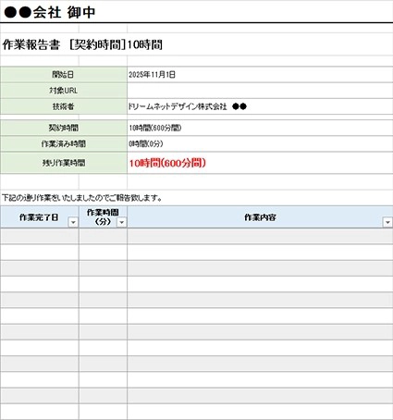Click the 対象URL label cell
The height and width of the screenshot is (420, 393).
pos(63,91)
